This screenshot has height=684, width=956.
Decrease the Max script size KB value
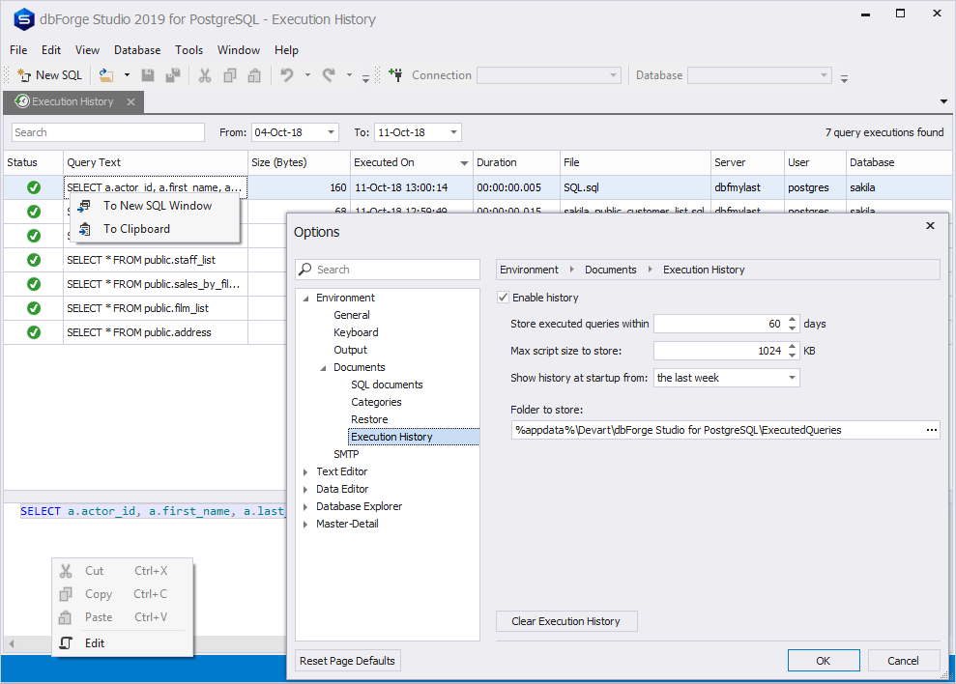792,356
